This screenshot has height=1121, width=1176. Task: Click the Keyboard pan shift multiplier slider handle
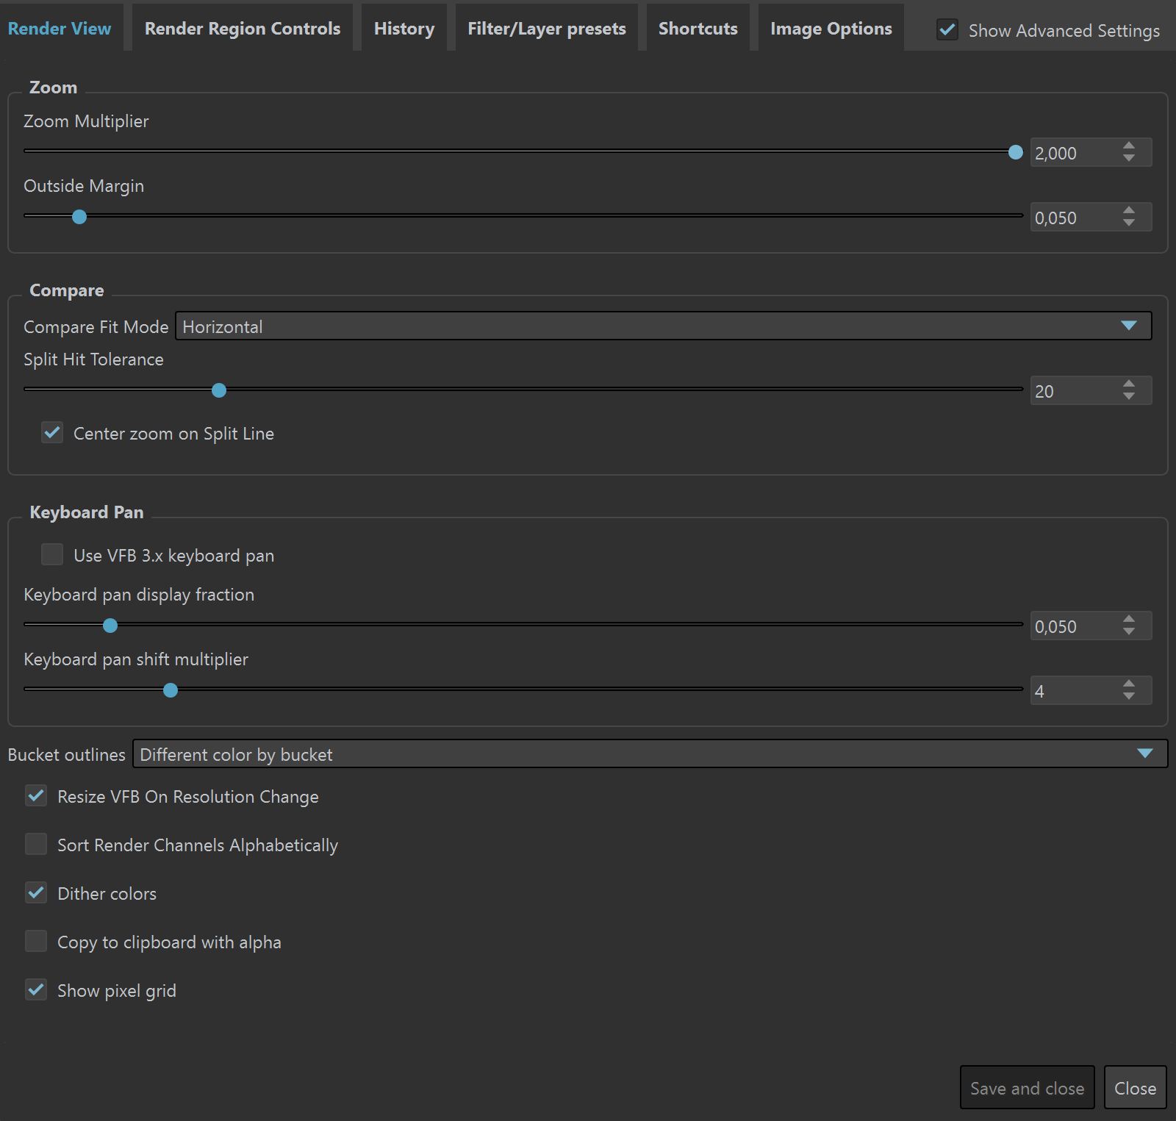click(x=171, y=690)
